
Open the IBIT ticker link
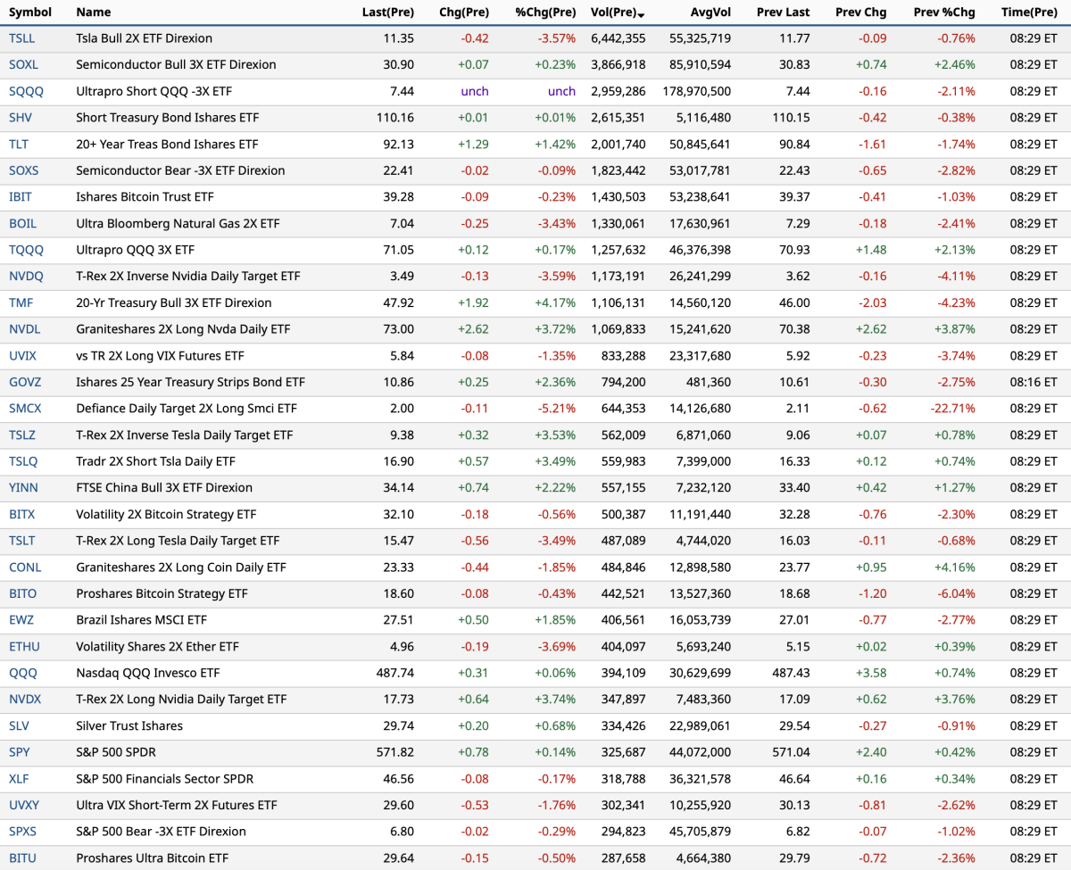[21, 197]
